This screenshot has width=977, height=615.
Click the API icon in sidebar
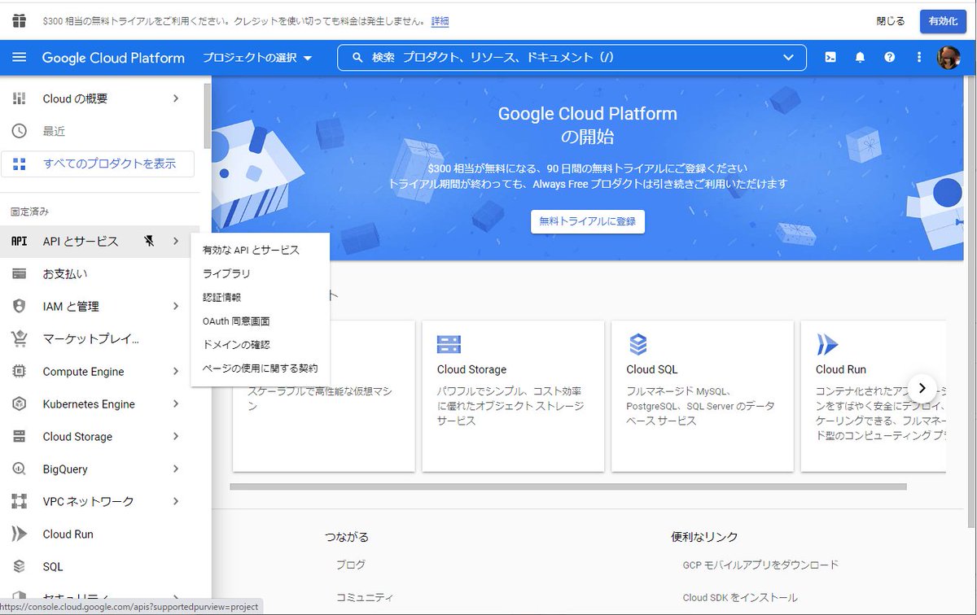(x=20, y=242)
